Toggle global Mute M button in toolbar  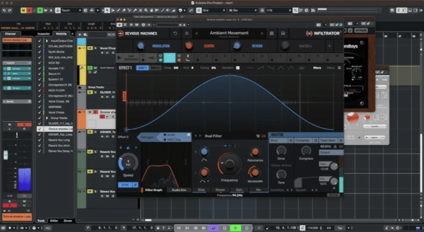(23, 10)
